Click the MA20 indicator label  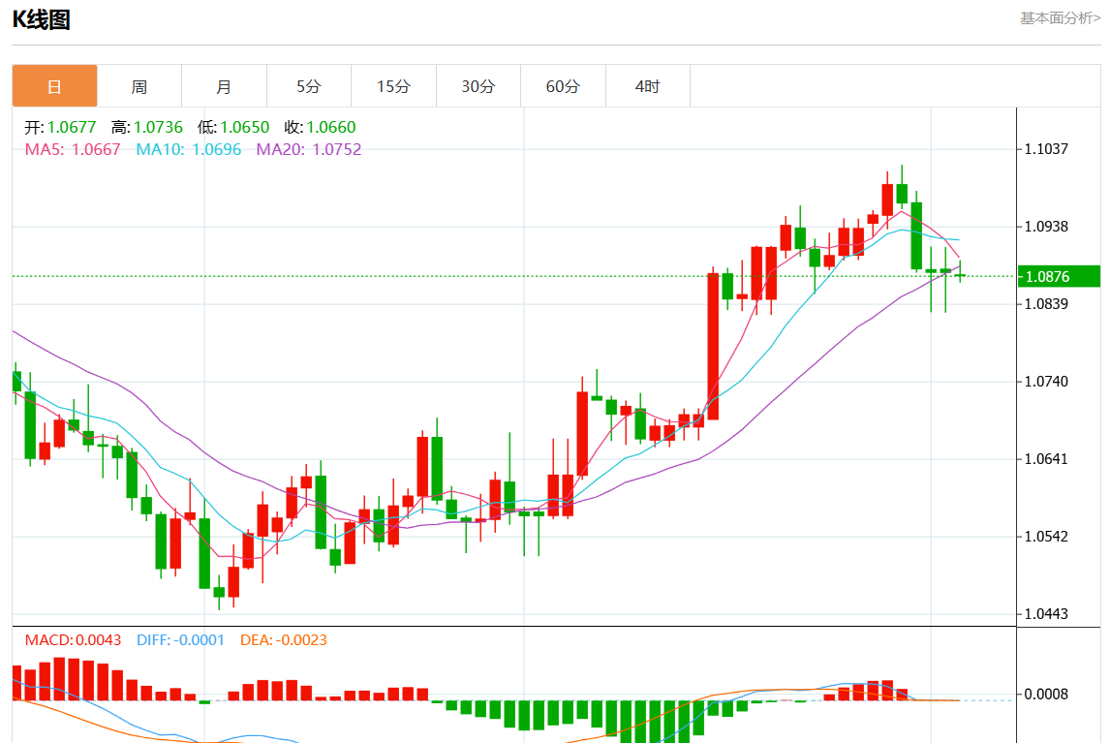[309, 149]
